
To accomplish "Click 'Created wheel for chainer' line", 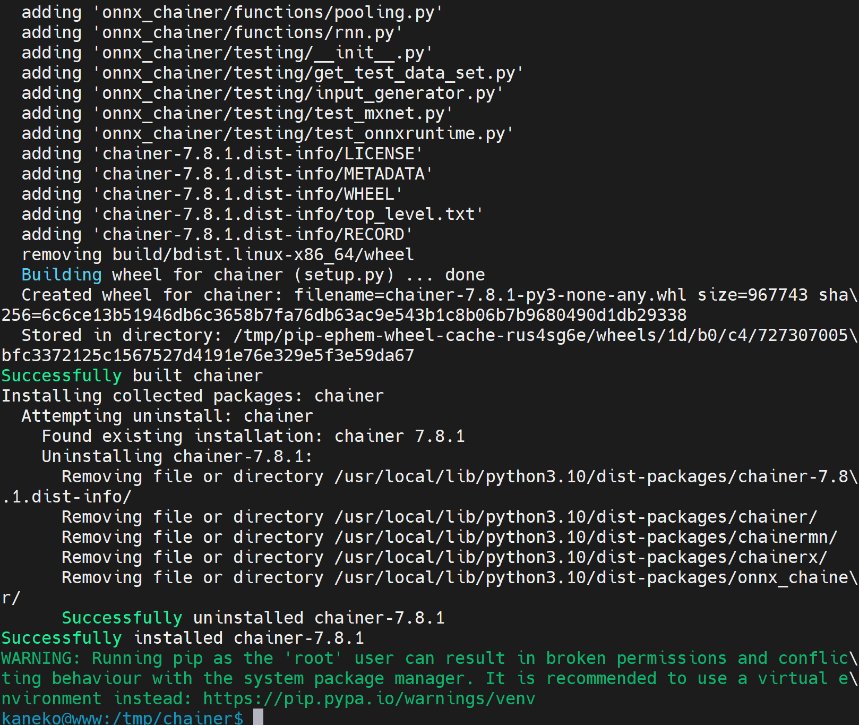I will click(x=440, y=294).
